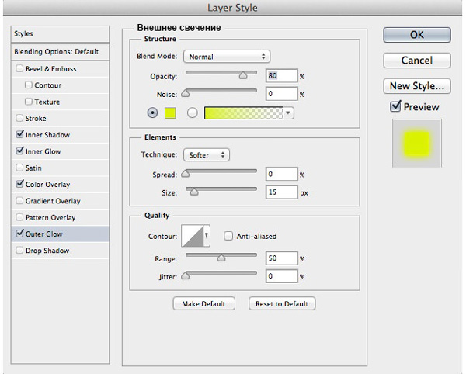The height and width of the screenshot is (374, 466).
Task: Enable the Anti-aliased checkbox
Action: coord(228,237)
